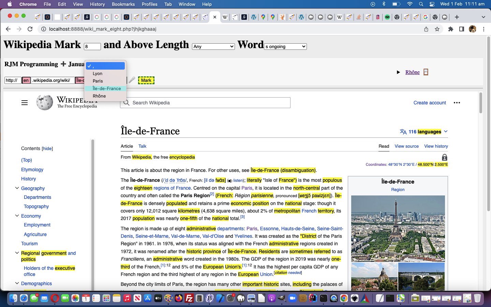Image resolution: width=491 pixels, height=307 pixels.
Task: Follow the Seine-et-Marne department link
Action: (152, 236)
